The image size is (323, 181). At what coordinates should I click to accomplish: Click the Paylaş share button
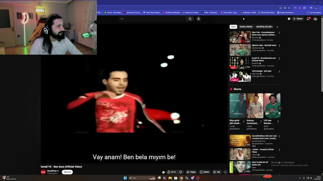(x=191, y=172)
